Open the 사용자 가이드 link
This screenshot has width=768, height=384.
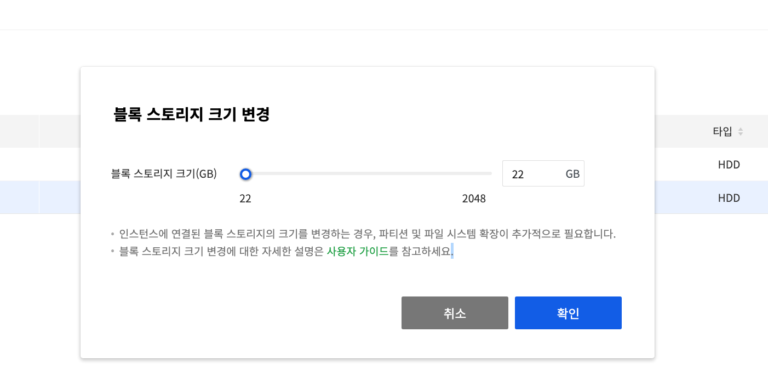(357, 252)
